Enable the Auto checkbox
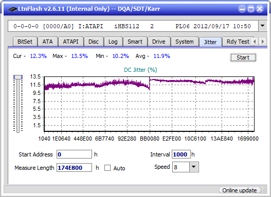The height and width of the screenshot is (197, 271). coord(107,168)
